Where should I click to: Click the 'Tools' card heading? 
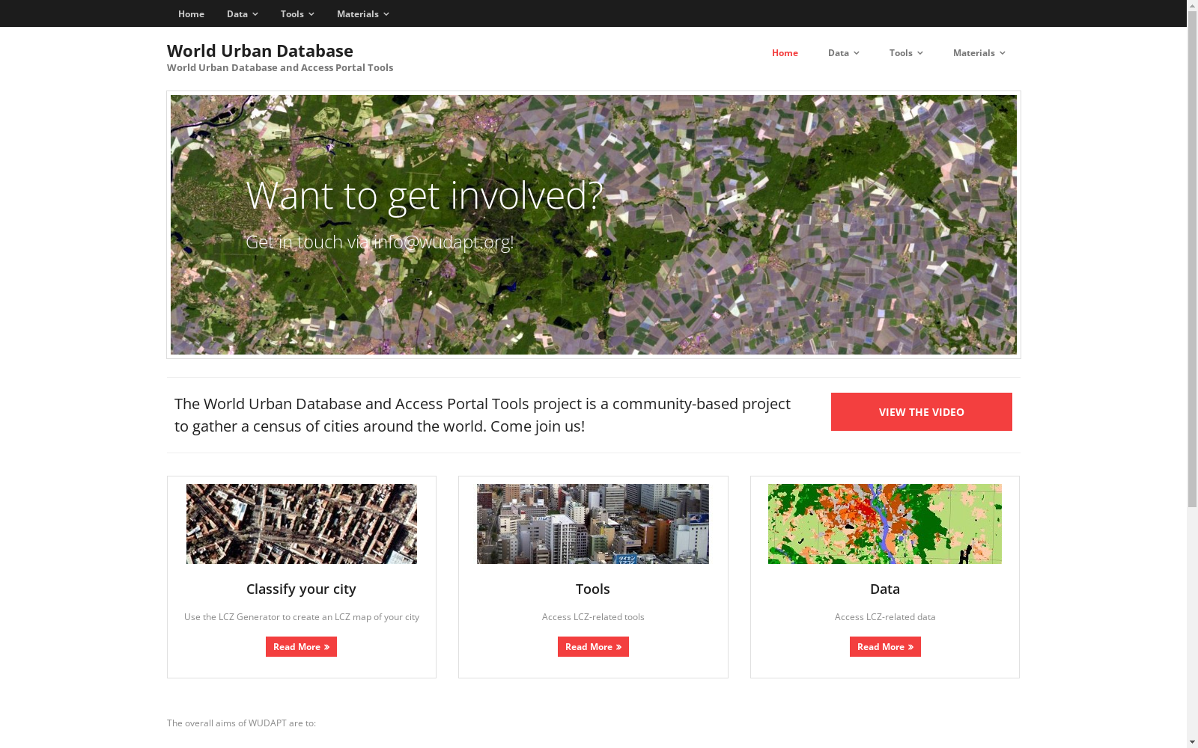point(593,589)
